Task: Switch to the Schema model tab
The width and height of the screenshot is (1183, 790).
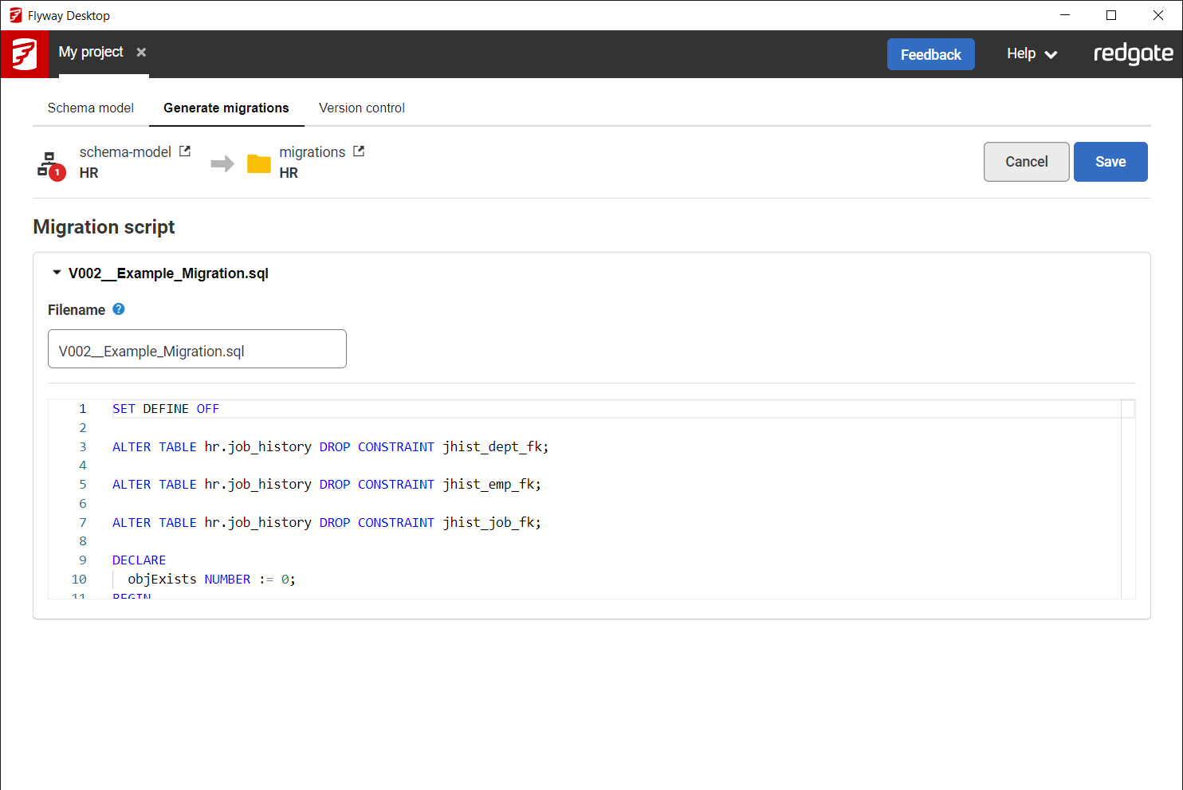Action: click(x=91, y=108)
